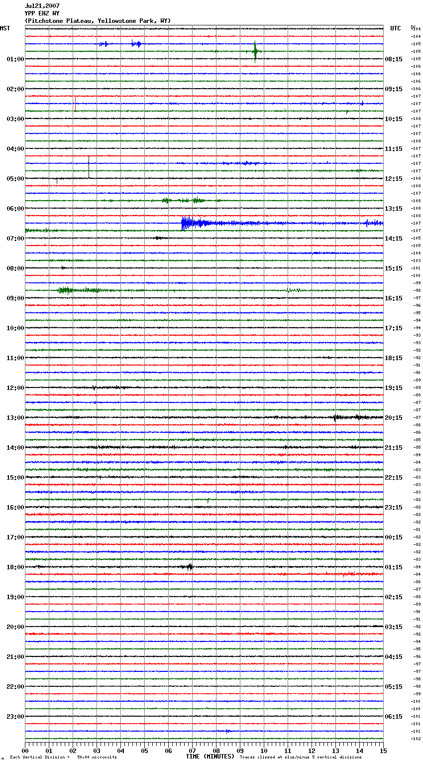Click the Pitchstone Plateau, Yellowstone Park location title
423x764 pixels.
point(98,21)
